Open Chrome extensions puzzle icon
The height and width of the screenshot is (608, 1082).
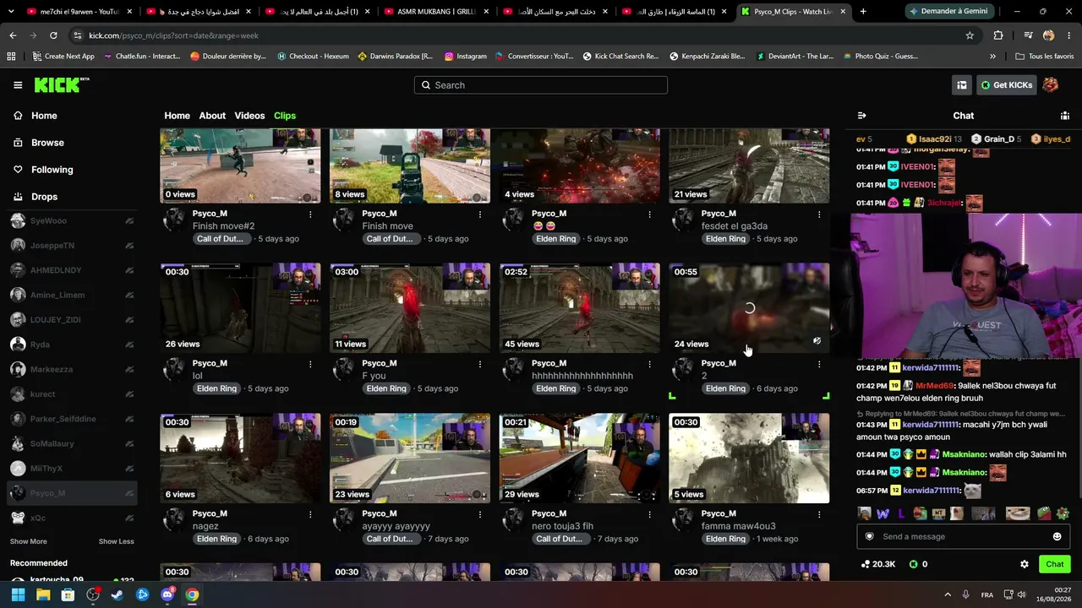(998, 35)
